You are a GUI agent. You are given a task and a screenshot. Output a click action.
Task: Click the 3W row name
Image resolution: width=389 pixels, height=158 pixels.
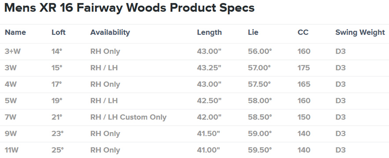click(11, 68)
